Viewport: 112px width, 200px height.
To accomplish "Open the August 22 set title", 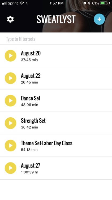I will point(31,76).
